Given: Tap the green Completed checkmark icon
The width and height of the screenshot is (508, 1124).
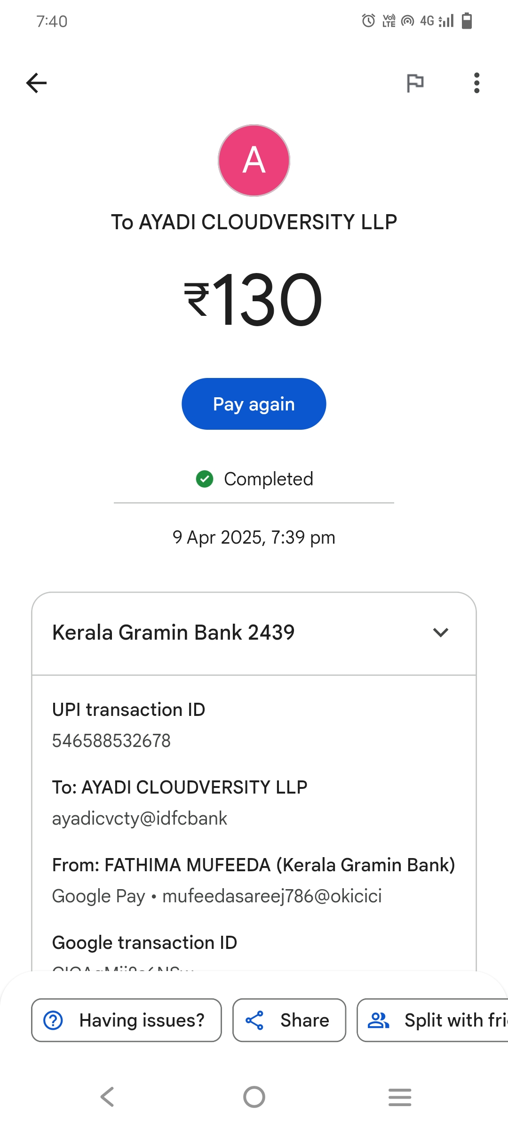Looking at the screenshot, I should 205,479.
